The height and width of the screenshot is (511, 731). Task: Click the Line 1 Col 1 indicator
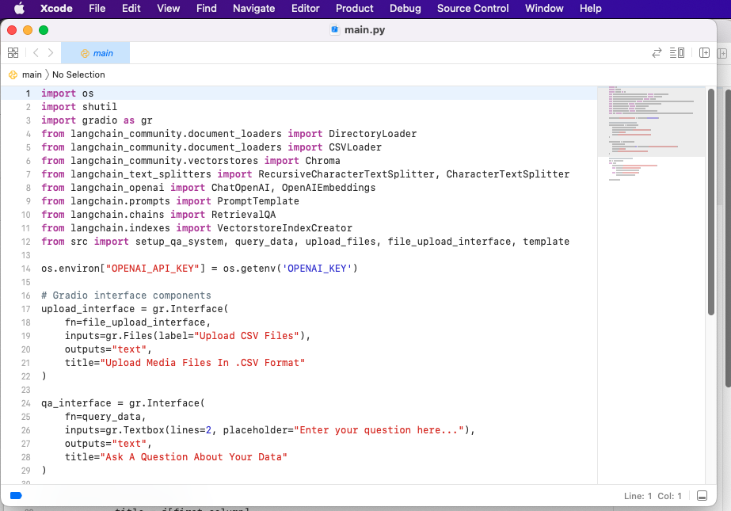653,496
